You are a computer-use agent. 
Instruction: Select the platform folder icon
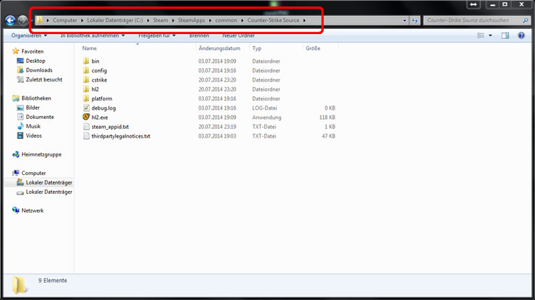click(x=86, y=98)
